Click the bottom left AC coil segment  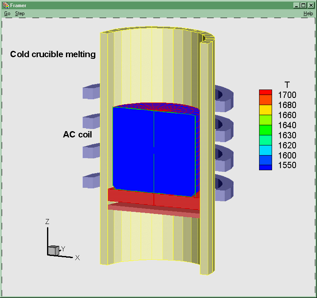tap(91, 181)
